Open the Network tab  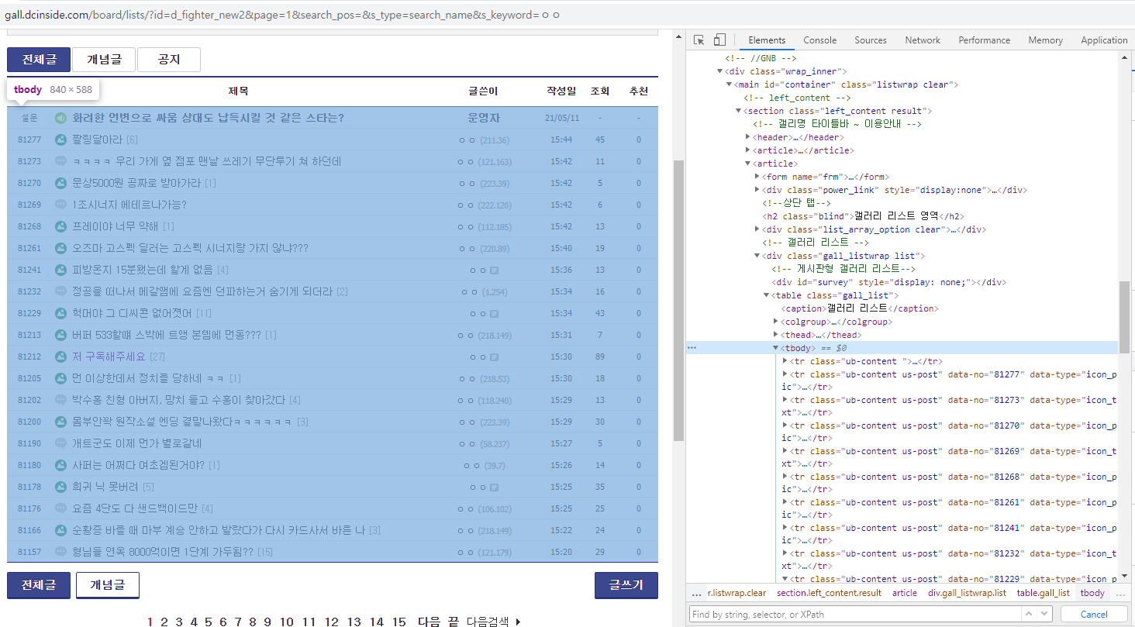(923, 40)
